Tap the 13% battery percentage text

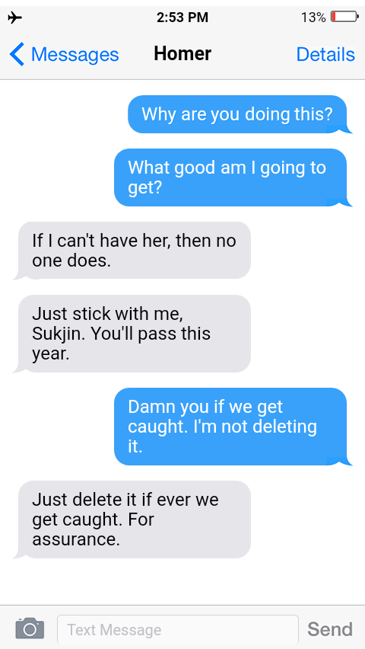pos(313,18)
